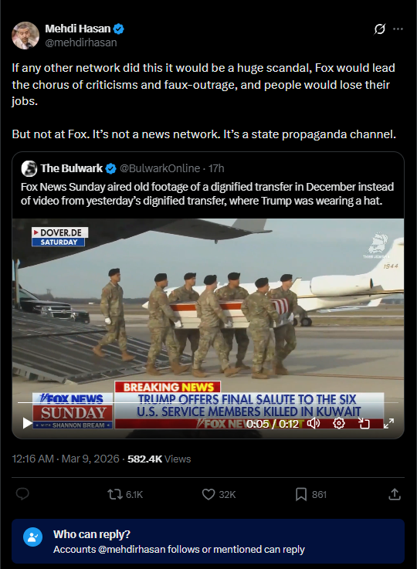
Task: Click the reply speech bubble icon
Action: point(22,494)
